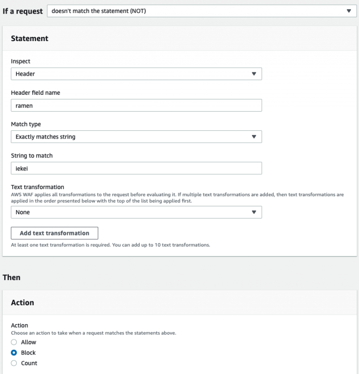Click the String to match field containing iekei
Viewport: 359px width, 374px height.
click(136, 169)
